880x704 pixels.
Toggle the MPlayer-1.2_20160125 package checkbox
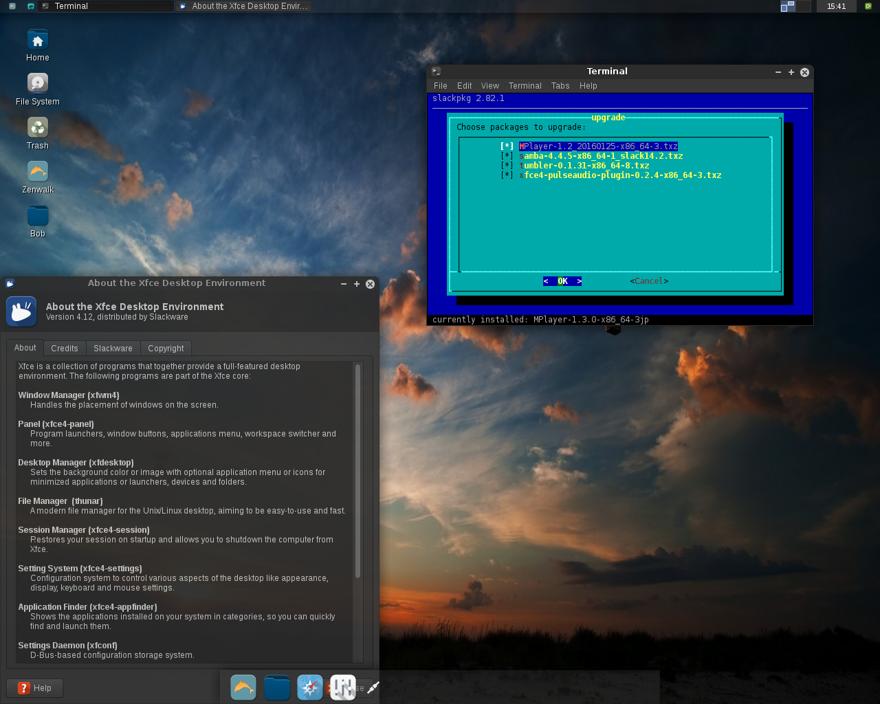click(507, 146)
